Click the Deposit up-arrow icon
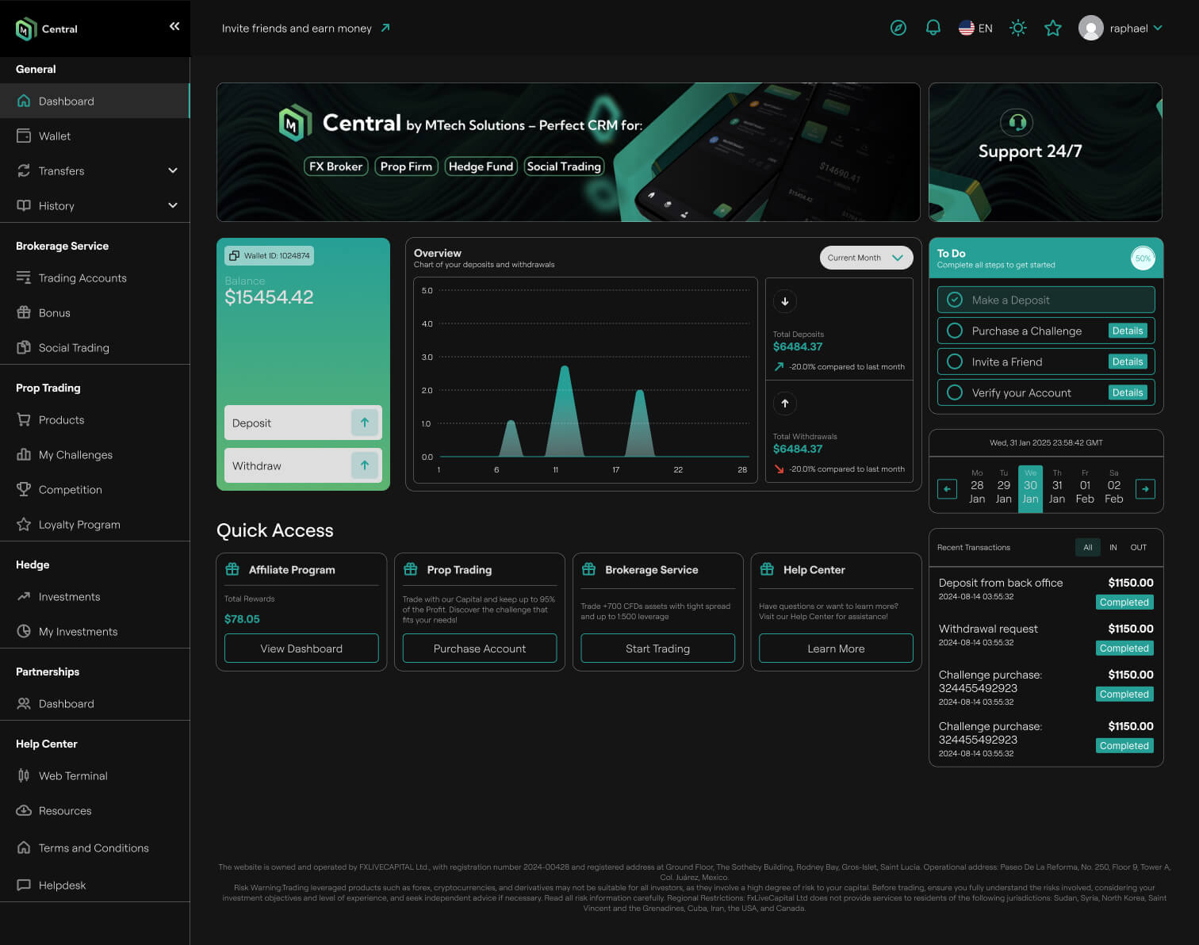Image resolution: width=1199 pixels, height=945 pixels. click(x=365, y=423)
